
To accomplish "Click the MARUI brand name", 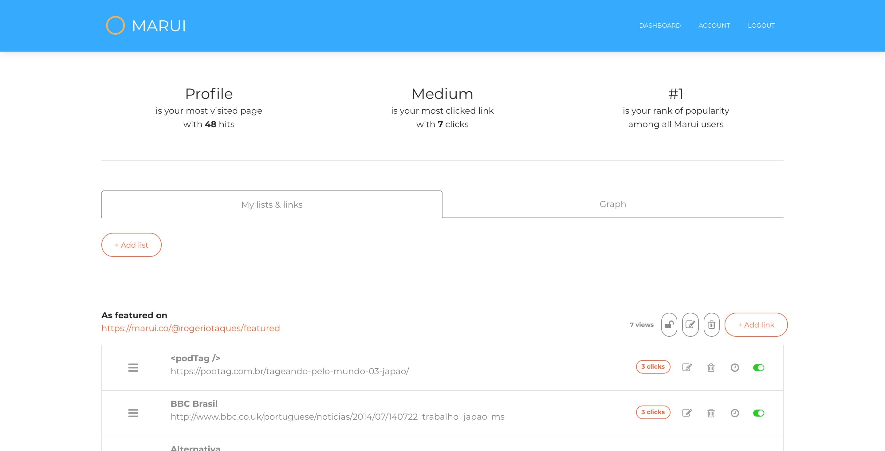I will [159, 26].
